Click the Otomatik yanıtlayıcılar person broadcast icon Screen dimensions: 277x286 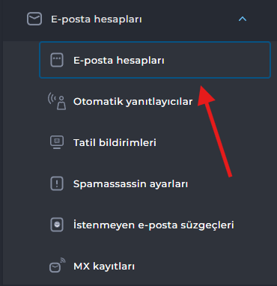coord(57,101)
